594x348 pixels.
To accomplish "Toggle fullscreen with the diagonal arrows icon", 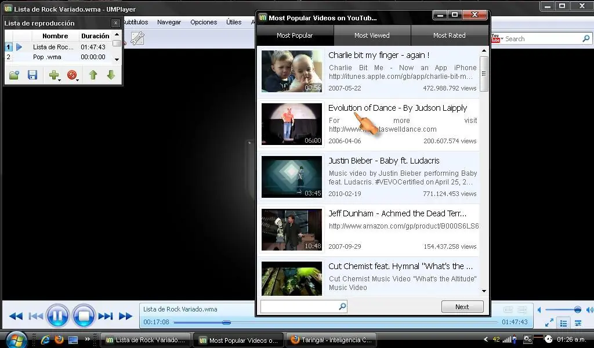I will (549, 322).
